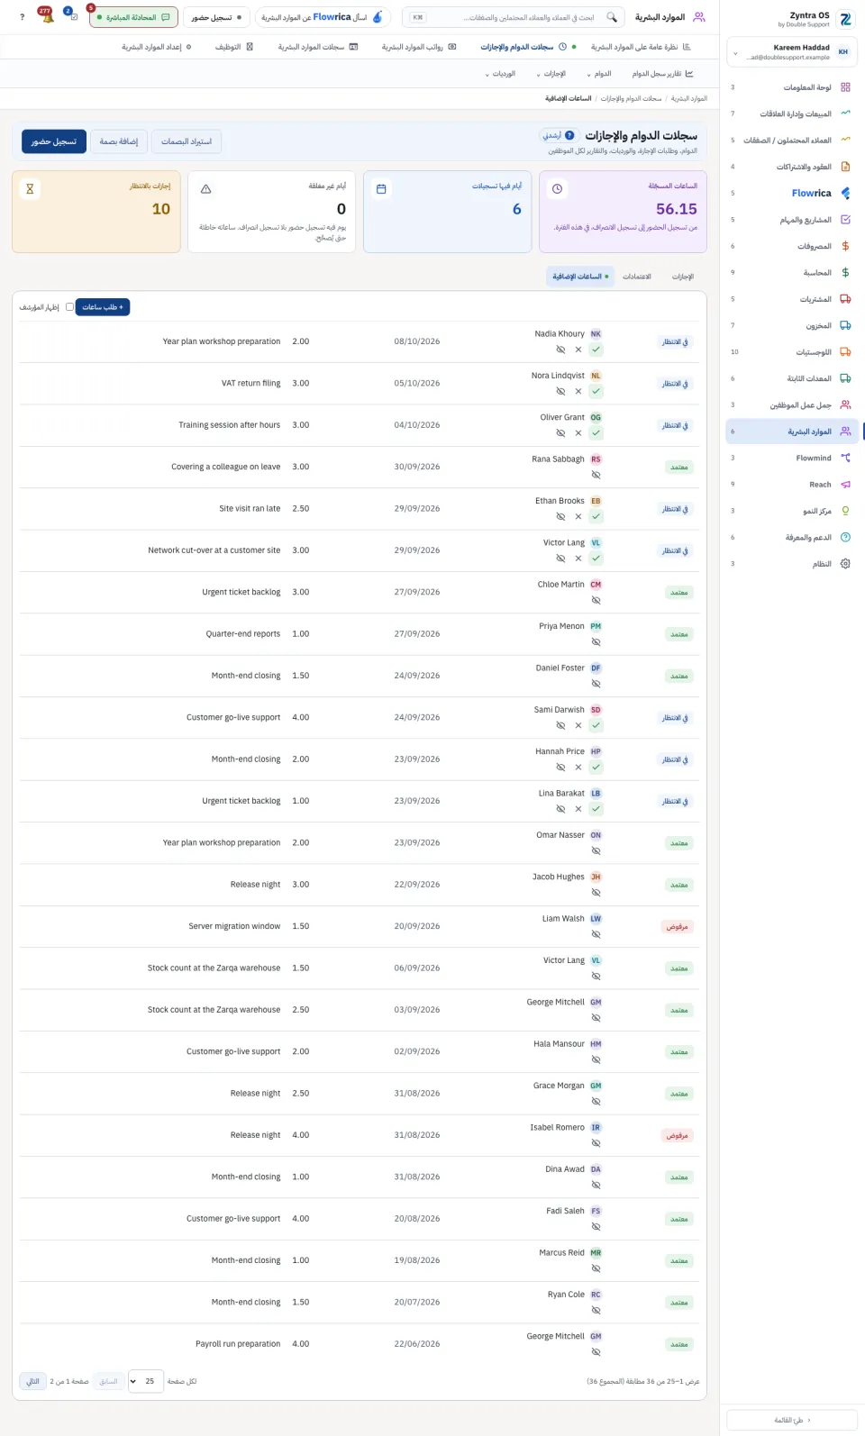Screen dimensions: 865x1436
Task: Click the تسجيل حضور primary blue button
Action: tap(54, 141)
